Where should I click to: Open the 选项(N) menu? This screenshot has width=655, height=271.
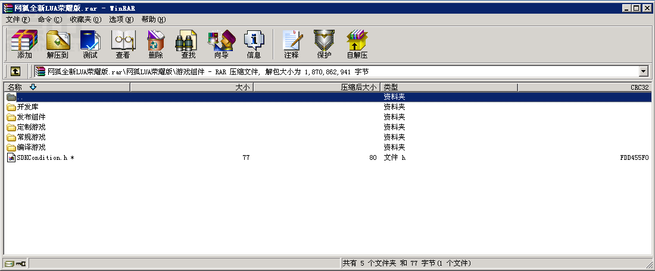pos(121,20)
